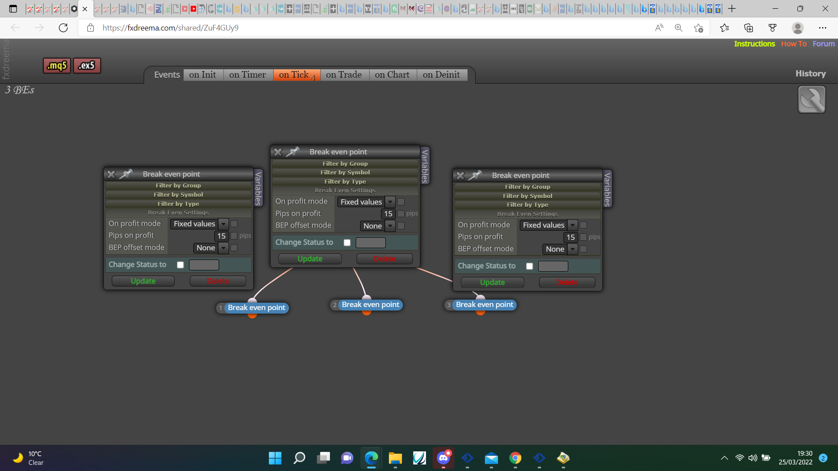Switch to the on Init event tab
Screen dimensions: 838x471
203,75
